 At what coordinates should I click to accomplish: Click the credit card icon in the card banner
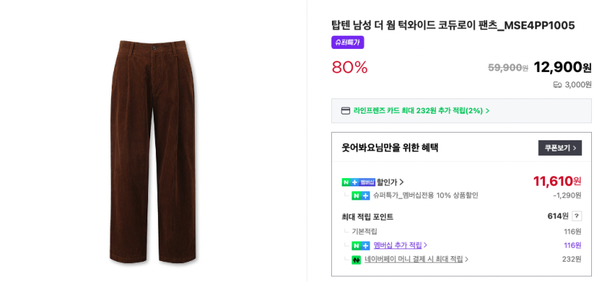point(345,110)
